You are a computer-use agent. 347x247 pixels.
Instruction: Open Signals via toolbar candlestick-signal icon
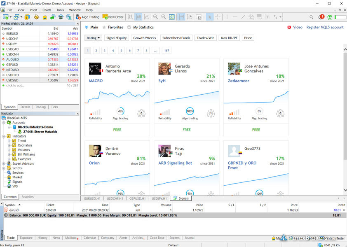[x=53, y=17]
